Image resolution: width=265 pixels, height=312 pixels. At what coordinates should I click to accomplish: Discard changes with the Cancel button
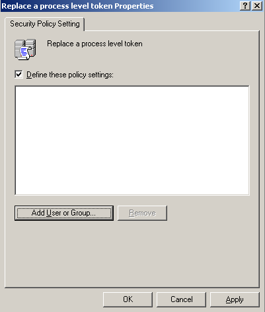click(x=181, y=299)
